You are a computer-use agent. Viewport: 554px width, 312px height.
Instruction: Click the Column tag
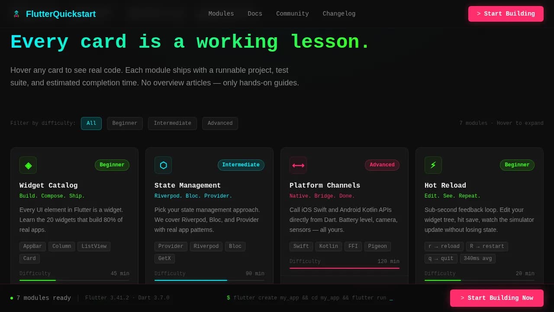click(x=62, y=247)
